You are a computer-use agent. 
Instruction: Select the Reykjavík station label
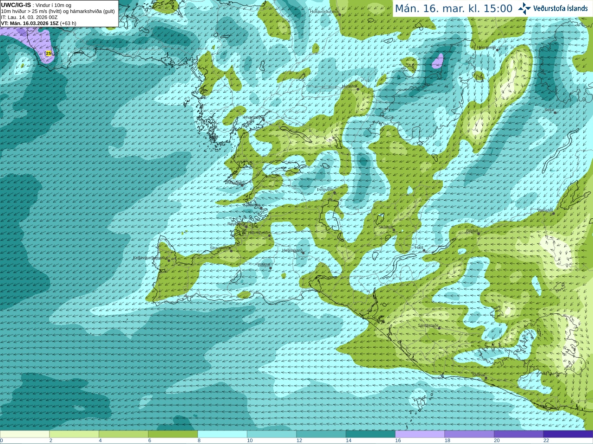(236, 224)
